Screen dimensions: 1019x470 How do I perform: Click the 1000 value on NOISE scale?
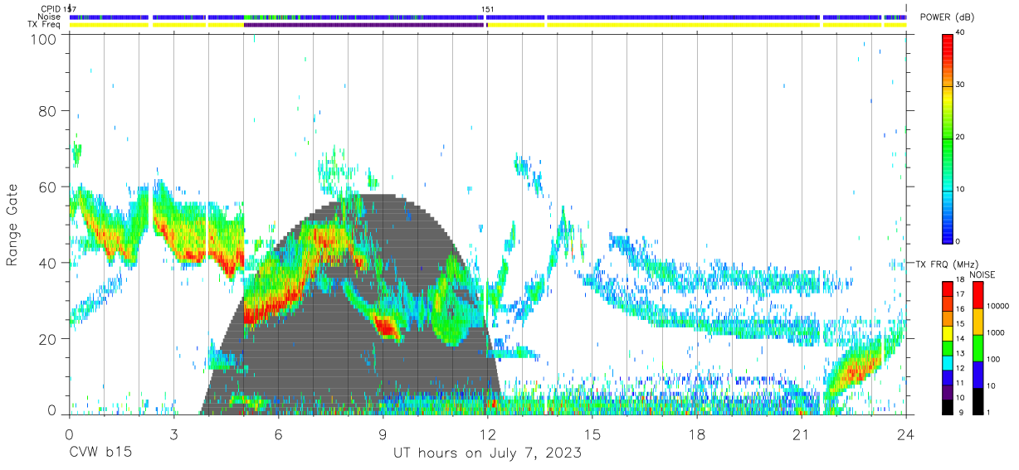(x=996, y=332)
